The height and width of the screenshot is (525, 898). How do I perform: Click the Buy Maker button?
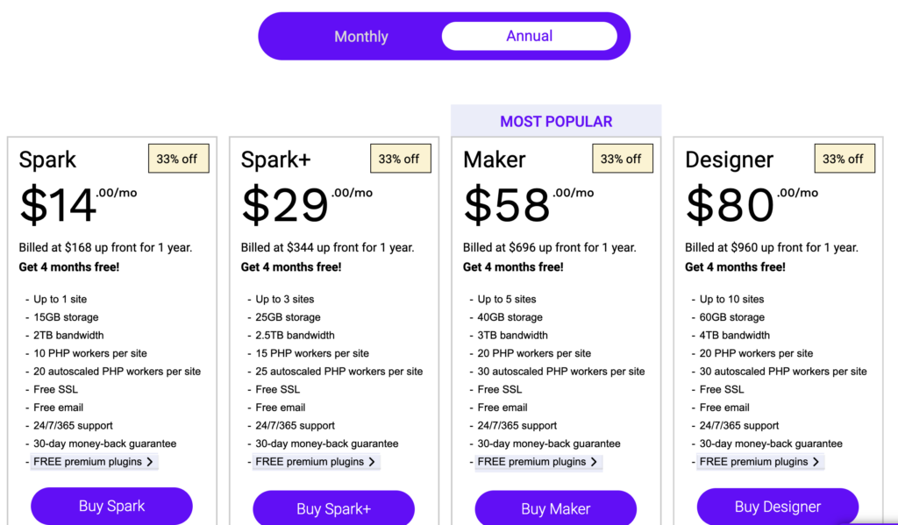[555, 508]
